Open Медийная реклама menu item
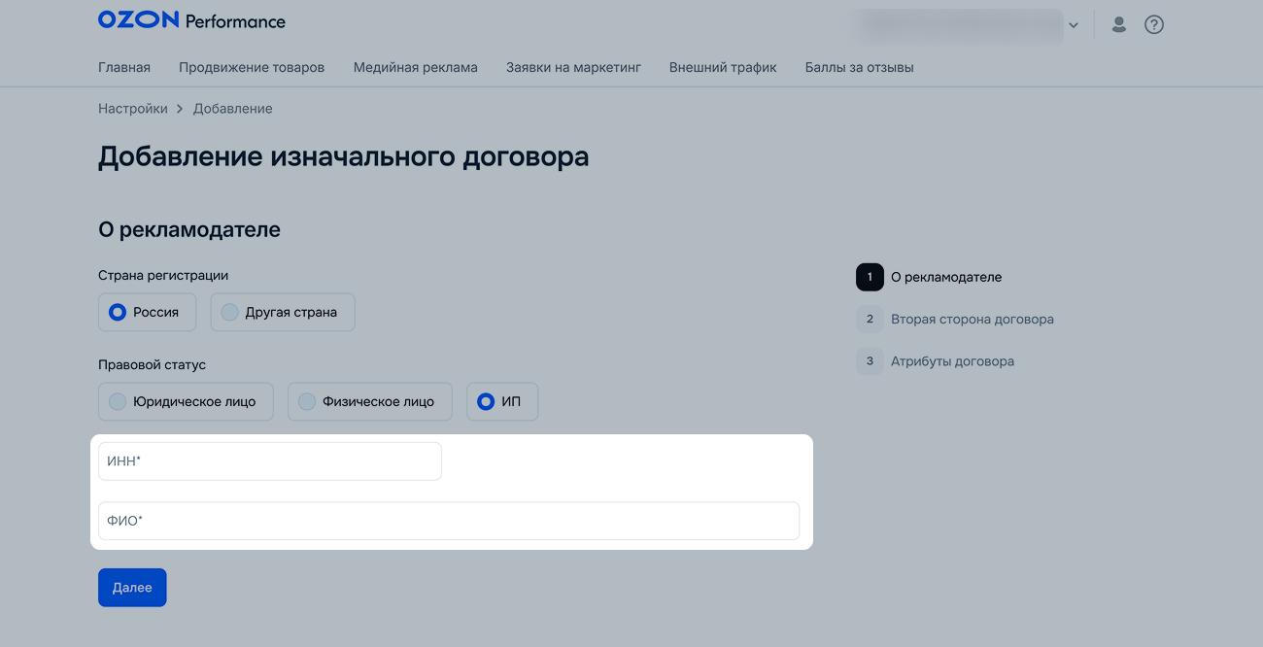1263x647 pixels. pos(415,67)
